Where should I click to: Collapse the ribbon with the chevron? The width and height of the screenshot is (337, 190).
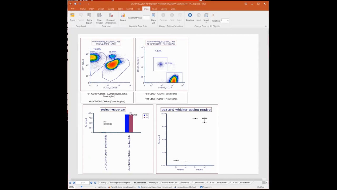pyautogui.click(x=266, y=26)
